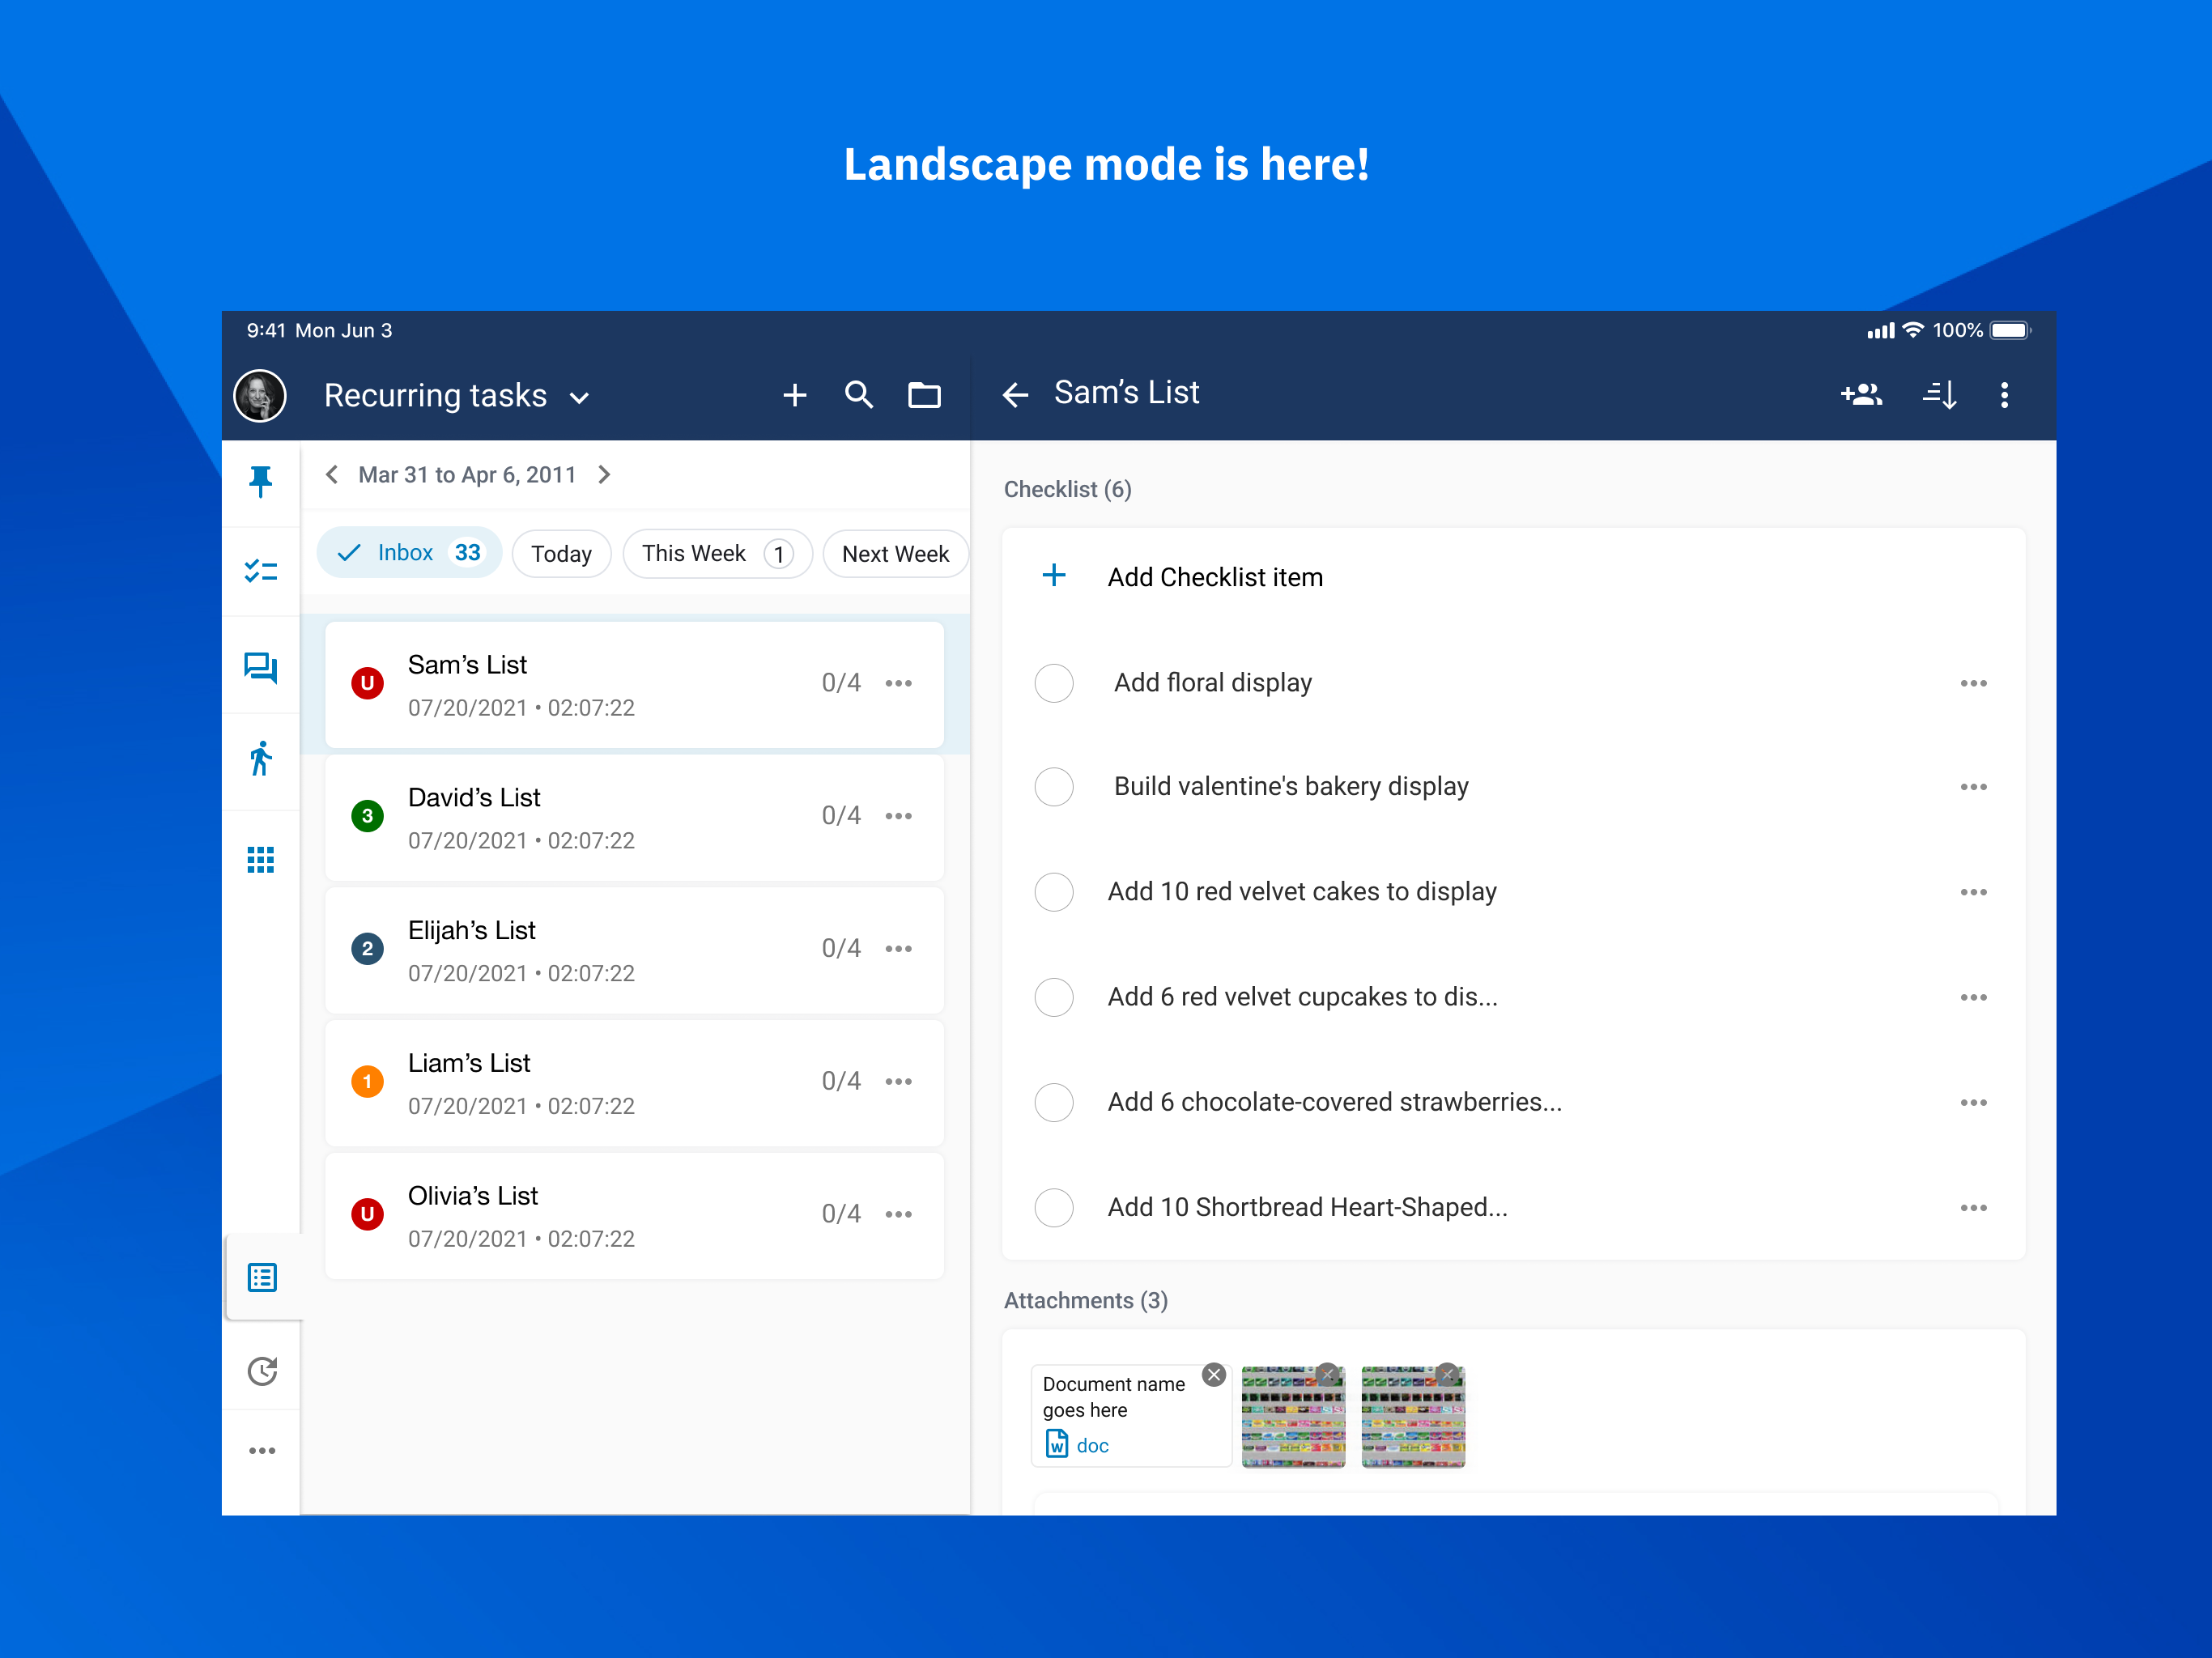Open David's List task card

point(634,817)
